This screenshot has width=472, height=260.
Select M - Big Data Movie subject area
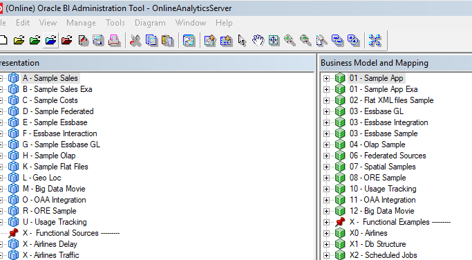pos(54,189)
